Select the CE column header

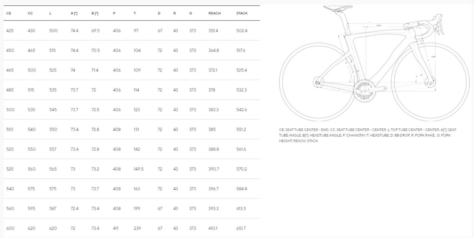click(x=9, y=13)
